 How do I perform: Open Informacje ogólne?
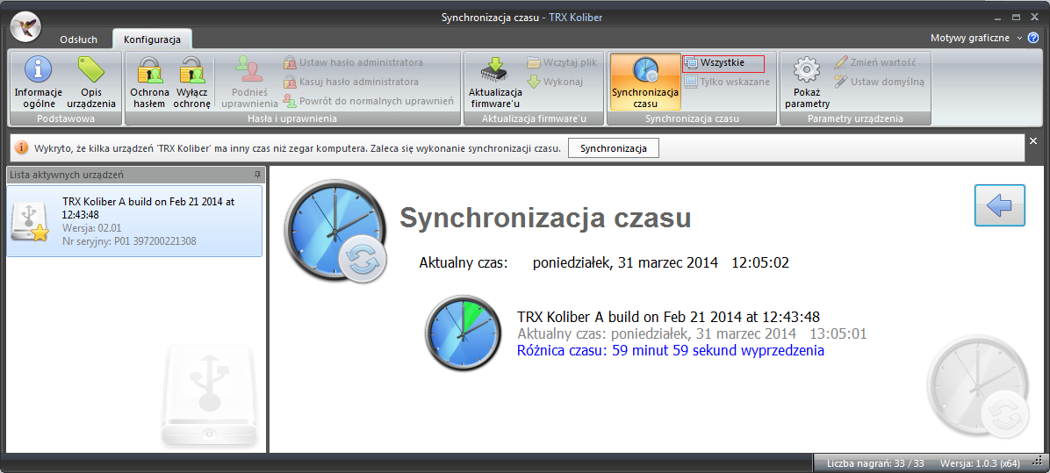(38, 82)
